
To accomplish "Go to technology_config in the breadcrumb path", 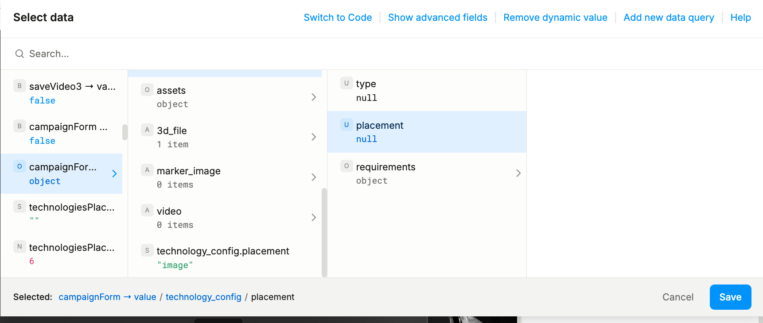I will coord(203,297).
